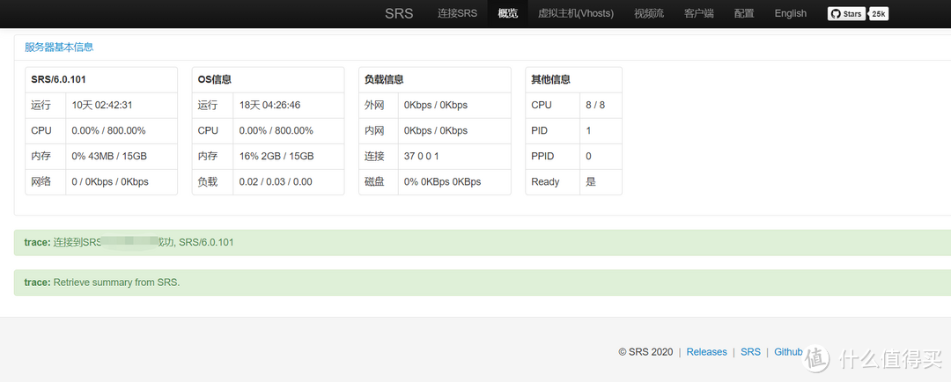
Task: Open the 连接SRS tab
Action: [457, 13]
